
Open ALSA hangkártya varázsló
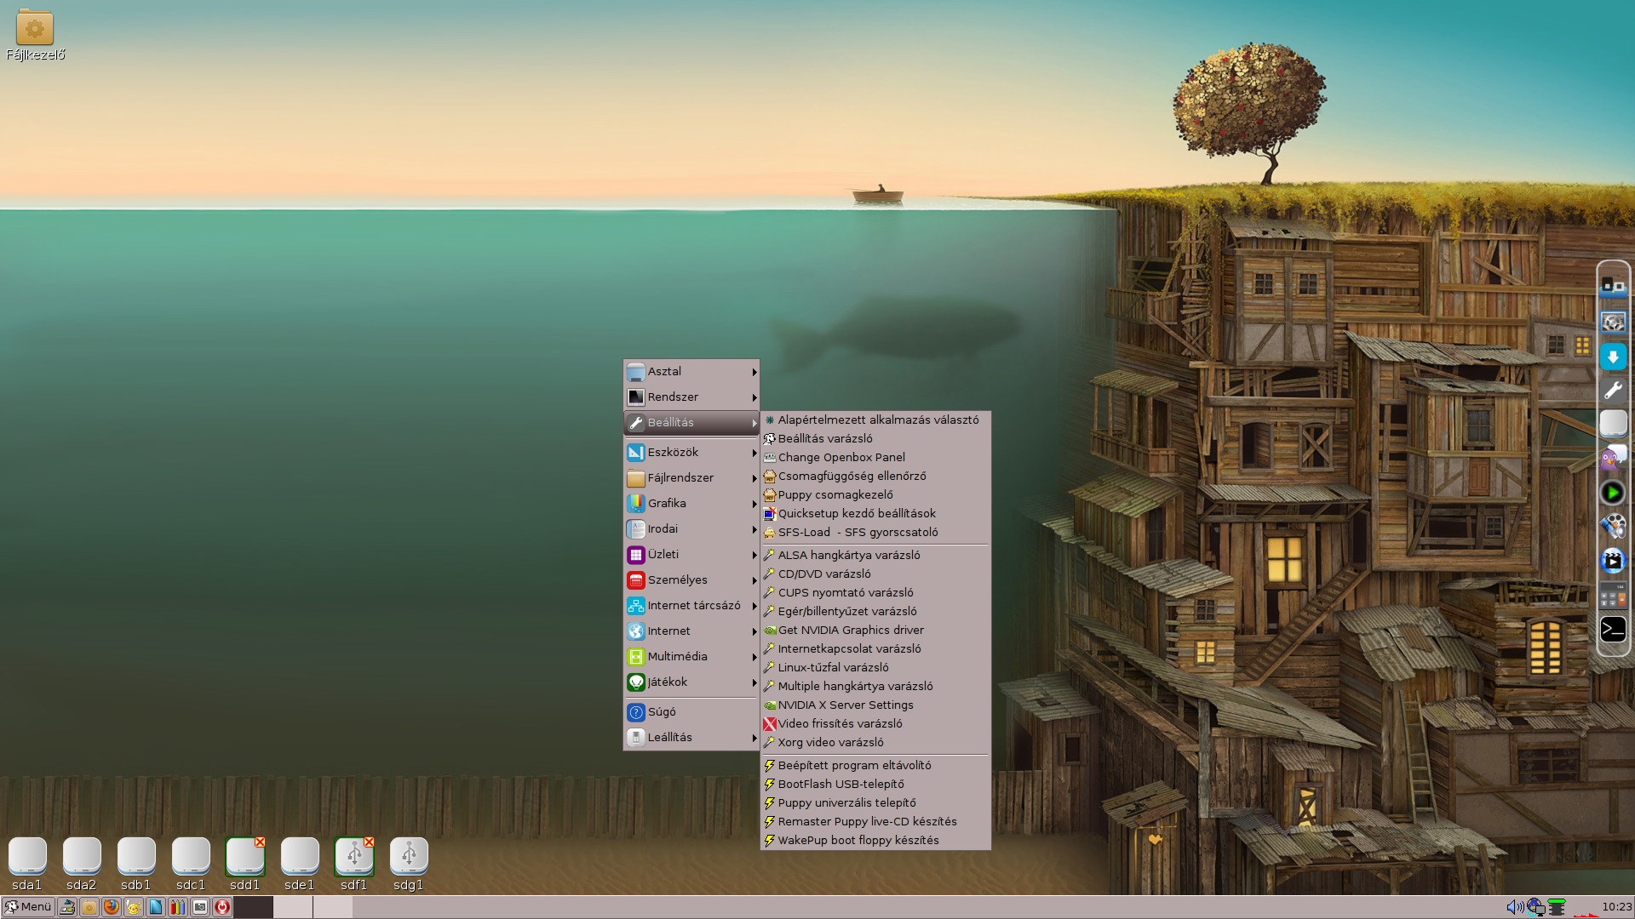point(875,556)
